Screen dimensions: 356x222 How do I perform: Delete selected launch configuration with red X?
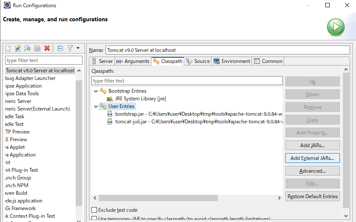coord(47,48)
